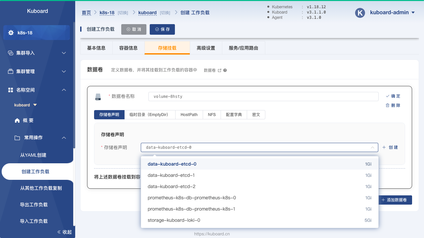Click 切换 next to kuboard breadcrumb
Viewport: 424px width, 238px height.
(165, 13)
